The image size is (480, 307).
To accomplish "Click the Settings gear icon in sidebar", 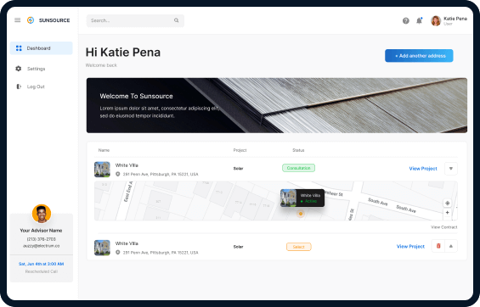I will [19, 69].
